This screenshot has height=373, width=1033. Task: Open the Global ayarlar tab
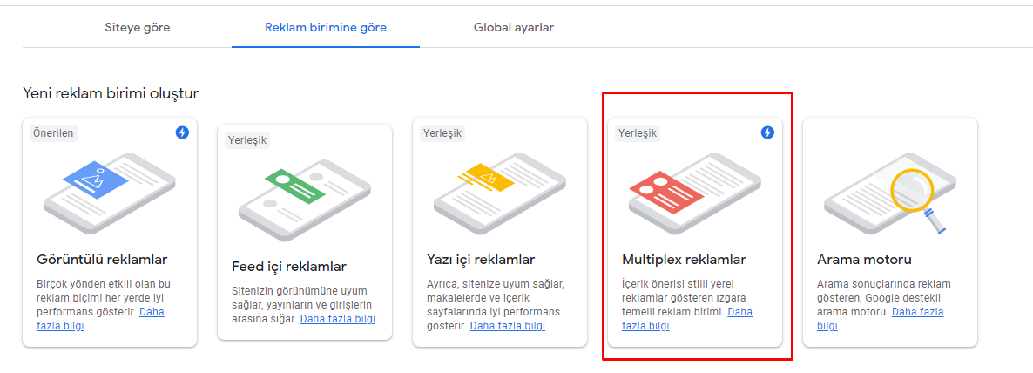click(514, 28)
